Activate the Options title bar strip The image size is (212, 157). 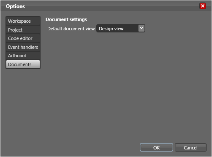pos(106,6)
